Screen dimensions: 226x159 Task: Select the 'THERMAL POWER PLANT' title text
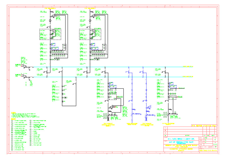pos(181,142)
